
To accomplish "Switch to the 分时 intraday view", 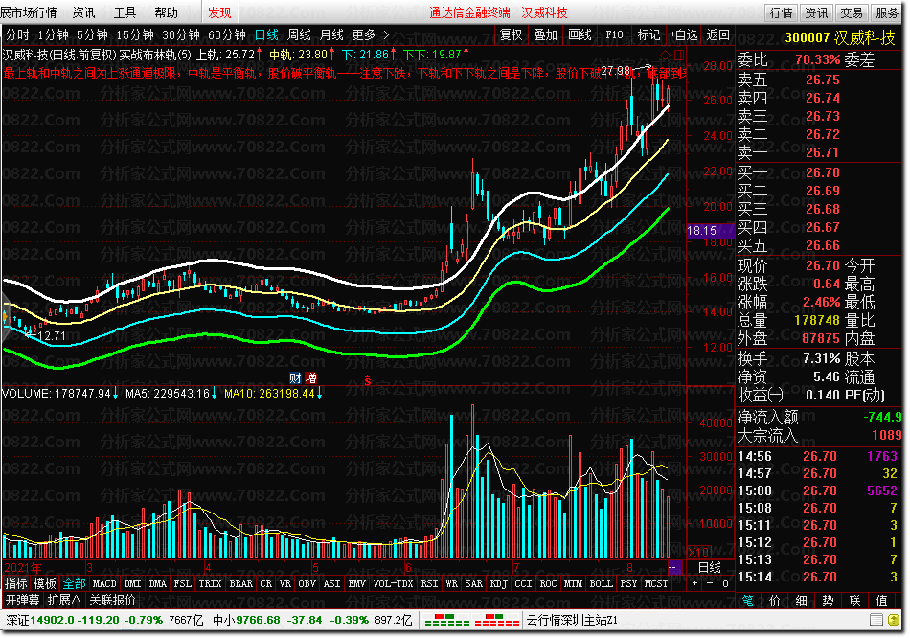I will coord(17,35).
